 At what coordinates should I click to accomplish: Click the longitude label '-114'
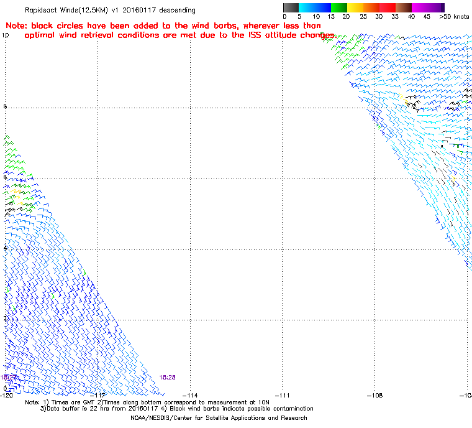(x=190, y=396)
